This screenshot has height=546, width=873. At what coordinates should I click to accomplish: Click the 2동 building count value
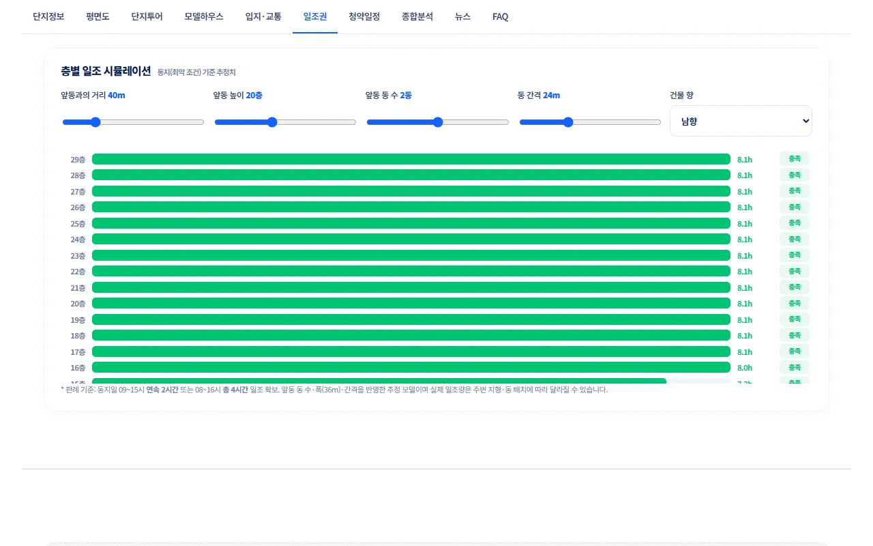coord(406,96)
